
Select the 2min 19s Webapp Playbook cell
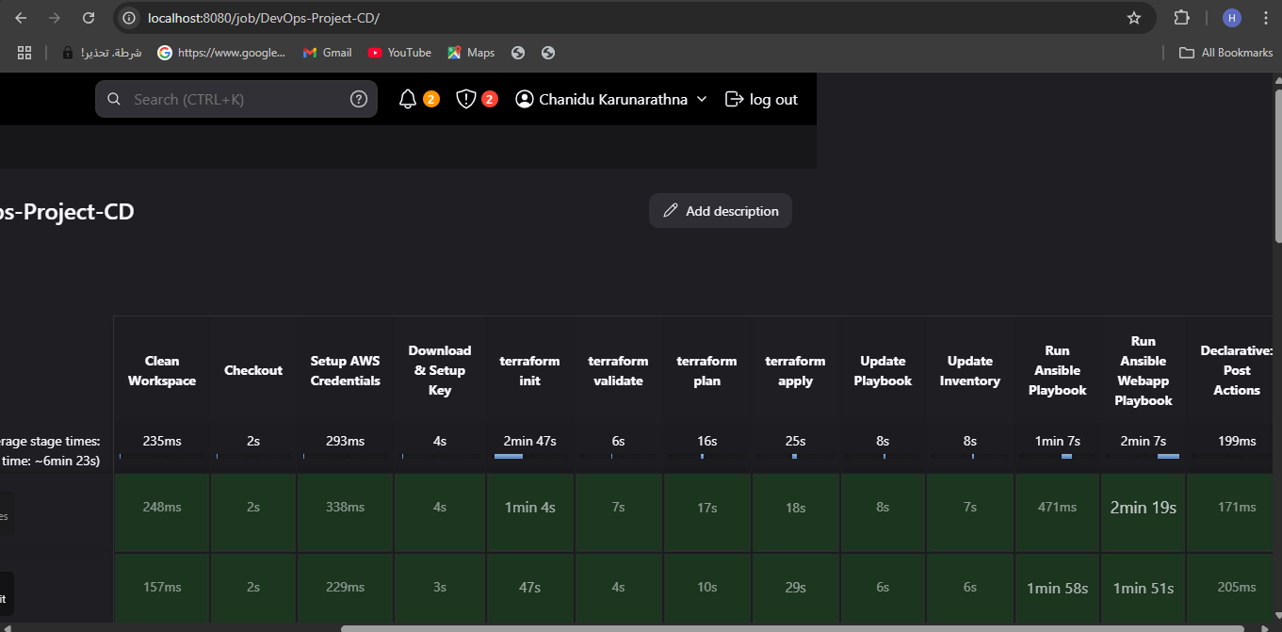(1144, 511)
